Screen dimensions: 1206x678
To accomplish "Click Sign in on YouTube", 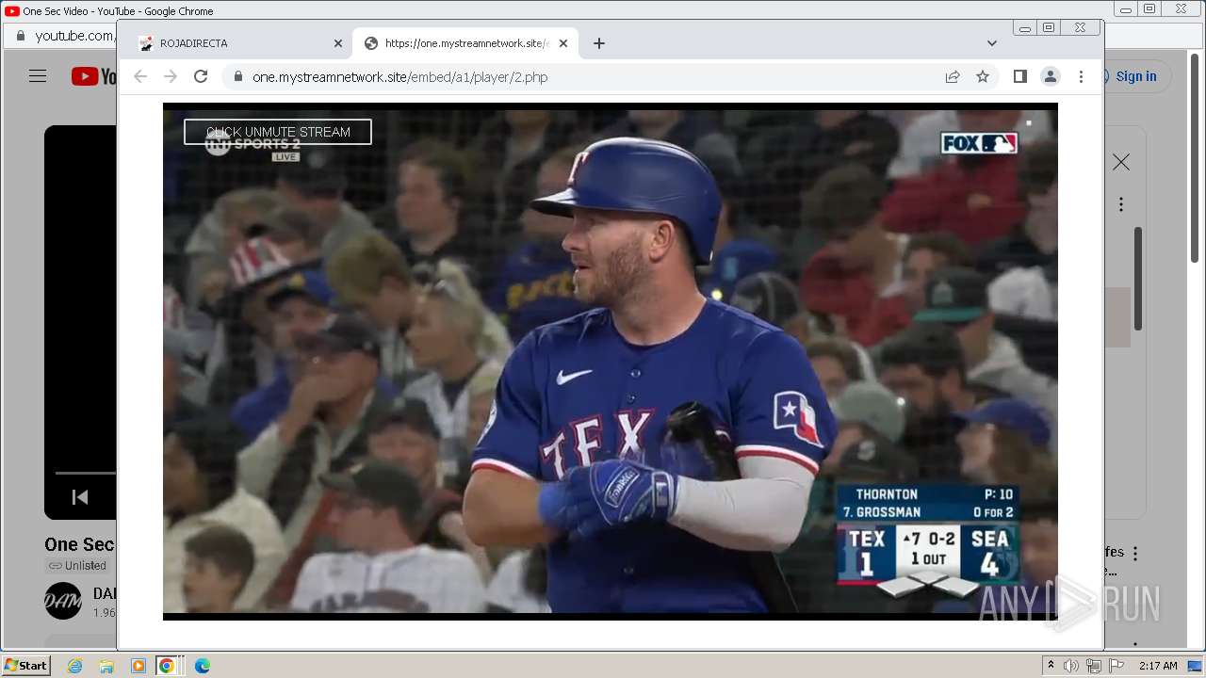I will (1136, 76).
